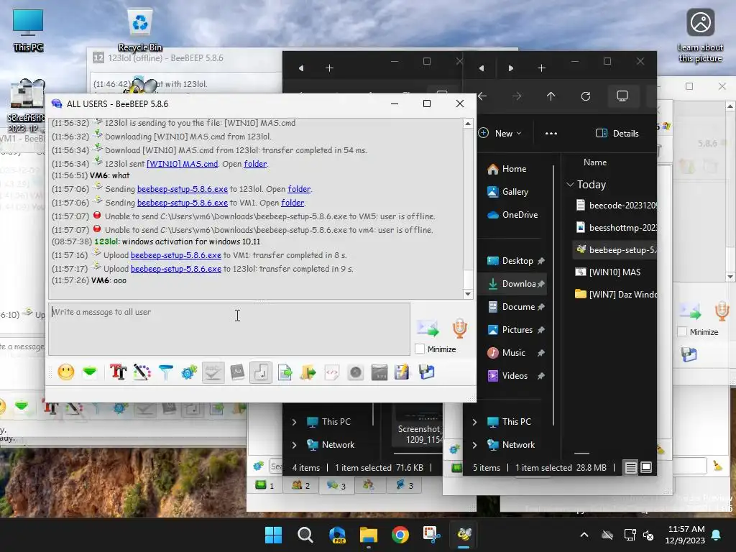Open the [WIN10] MAS.cmd file link
The image size is (736, 552).
(182, 164)
